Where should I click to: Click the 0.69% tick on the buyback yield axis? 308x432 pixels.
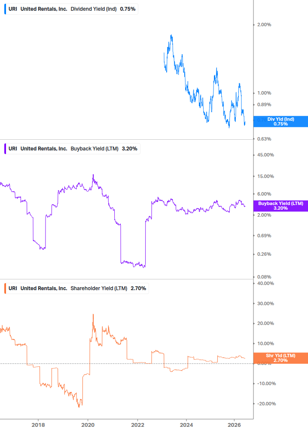point(264,236)
